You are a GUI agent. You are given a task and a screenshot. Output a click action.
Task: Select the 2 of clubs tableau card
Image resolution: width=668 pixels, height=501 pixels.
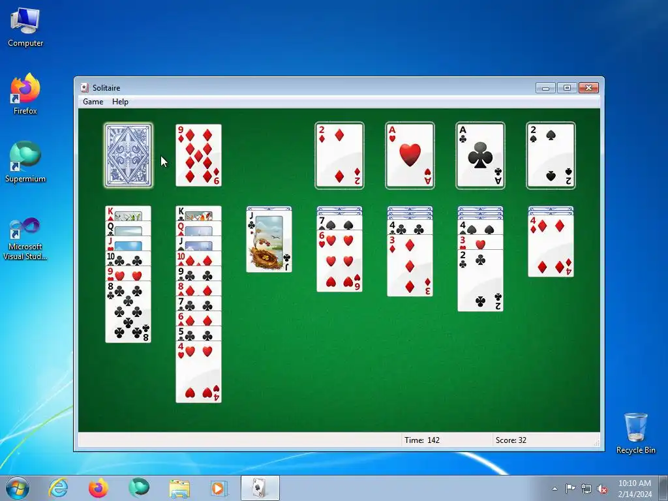(480, 281)
